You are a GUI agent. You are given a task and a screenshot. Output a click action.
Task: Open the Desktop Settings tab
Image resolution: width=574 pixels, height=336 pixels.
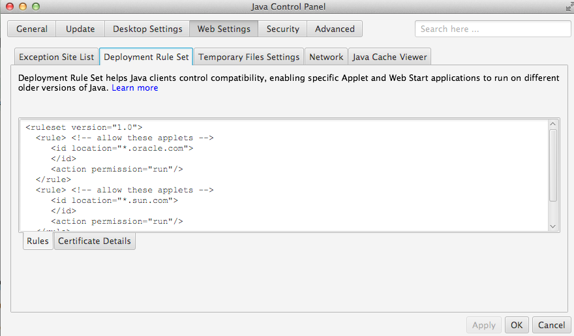pos(147,29)
